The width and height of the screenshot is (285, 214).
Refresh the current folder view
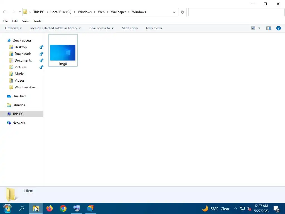tap(183, 12)
